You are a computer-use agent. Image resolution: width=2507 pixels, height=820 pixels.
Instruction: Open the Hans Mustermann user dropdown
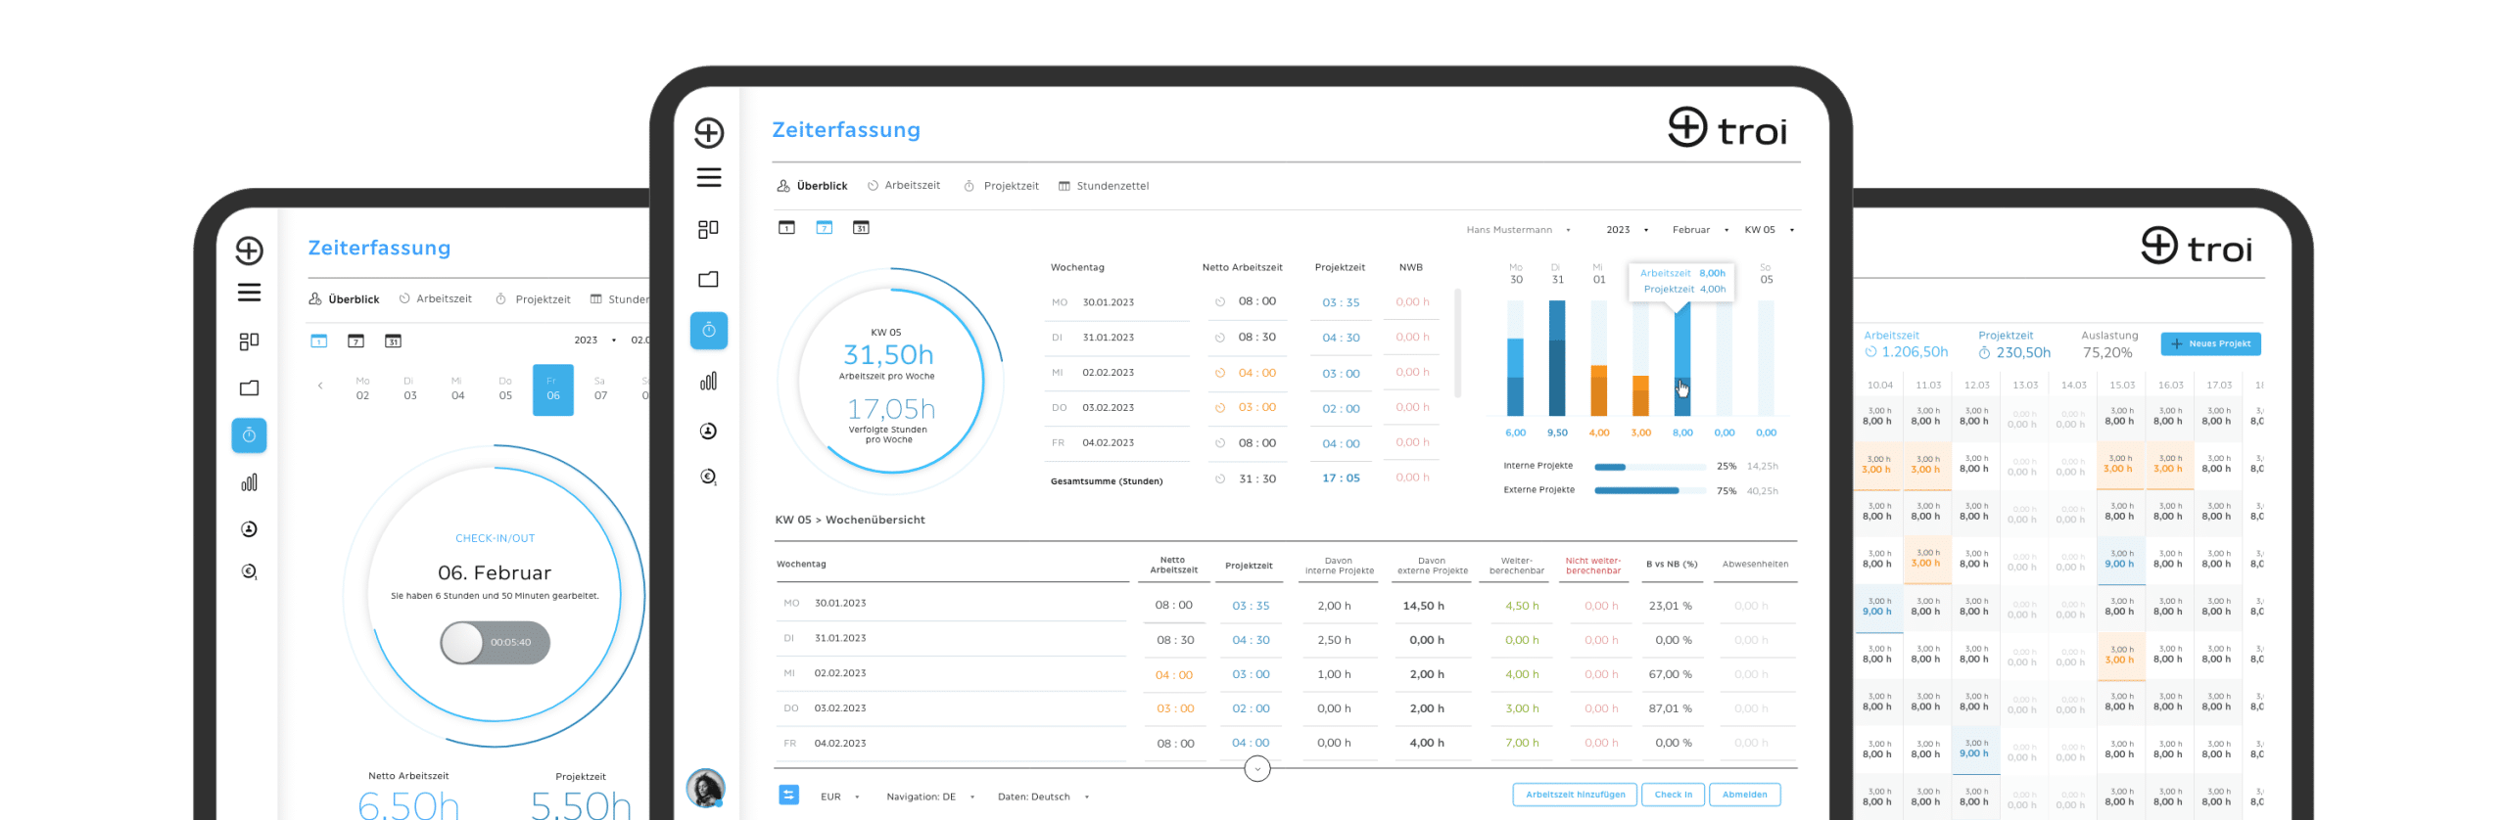click(1518, 230)
